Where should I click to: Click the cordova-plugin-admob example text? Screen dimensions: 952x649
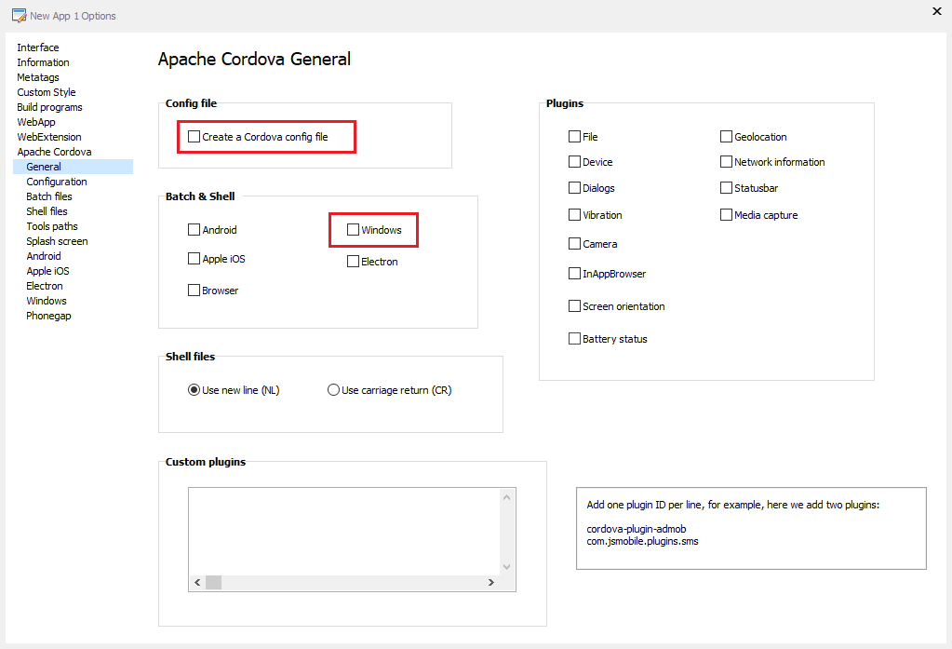point(637,529)
